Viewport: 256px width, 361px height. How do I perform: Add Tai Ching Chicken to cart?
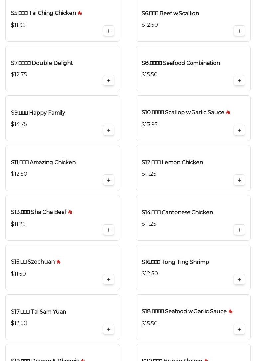(109, 31)
